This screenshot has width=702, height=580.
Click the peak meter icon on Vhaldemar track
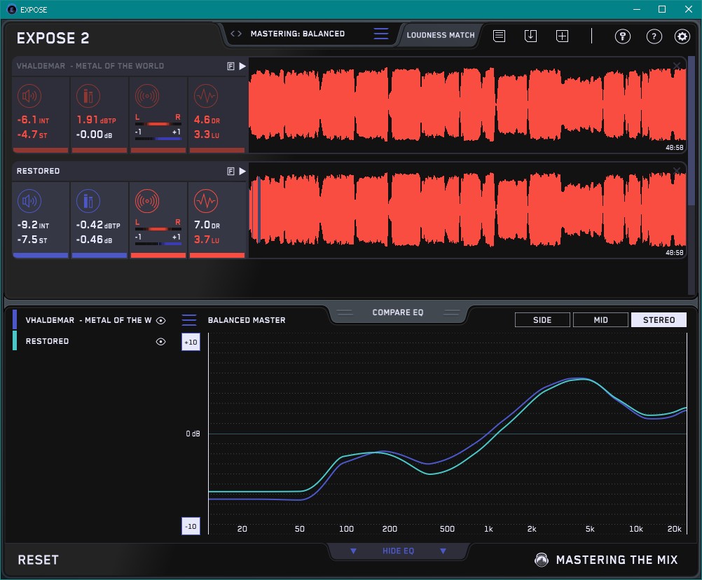(x=88, y=96)
